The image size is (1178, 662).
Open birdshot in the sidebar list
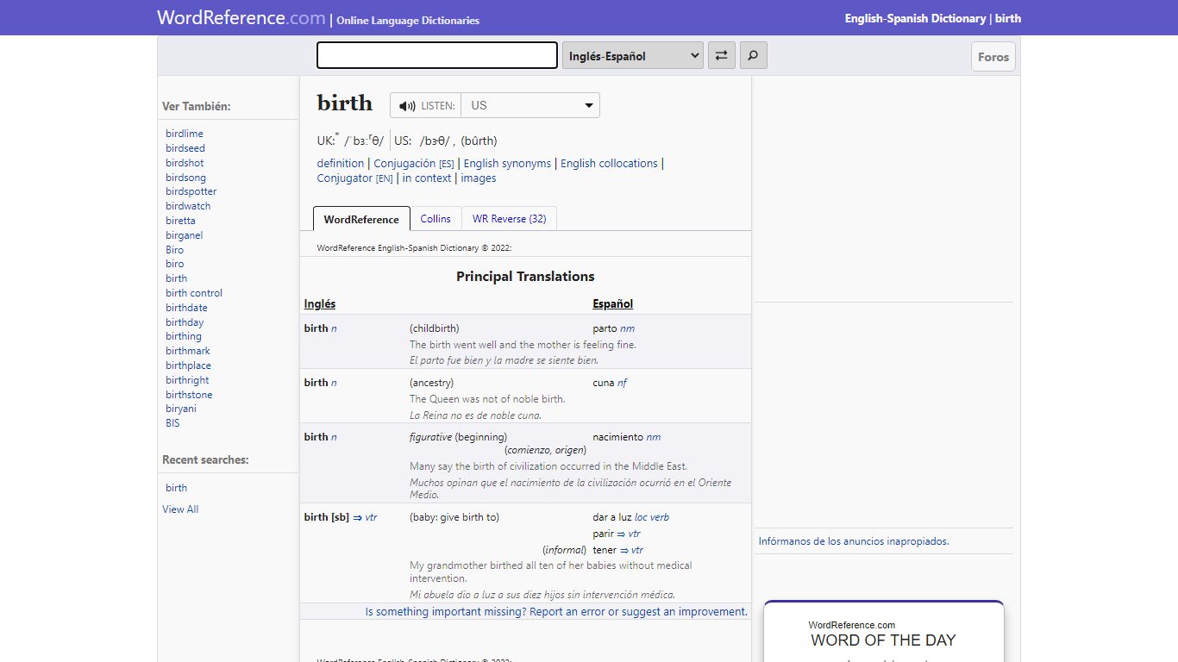(185, 163)
